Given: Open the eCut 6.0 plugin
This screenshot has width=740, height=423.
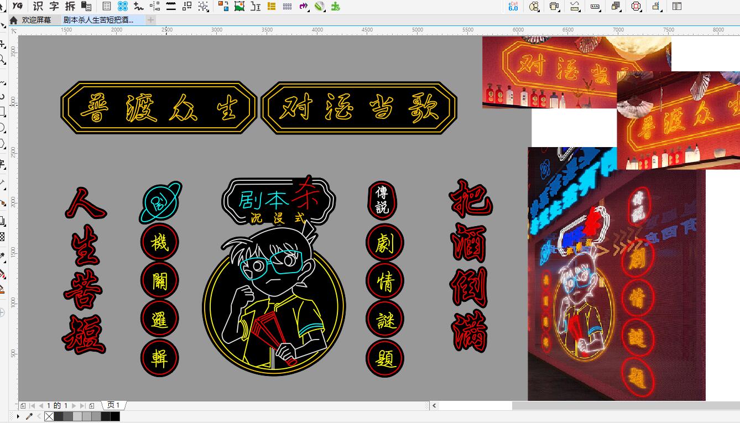Looking at the screenshot, I should click(513, 6).
